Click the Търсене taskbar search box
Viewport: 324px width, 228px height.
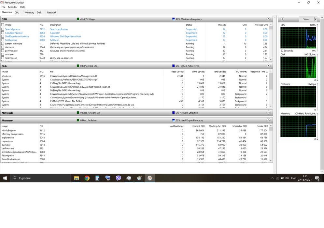point(40,178)
